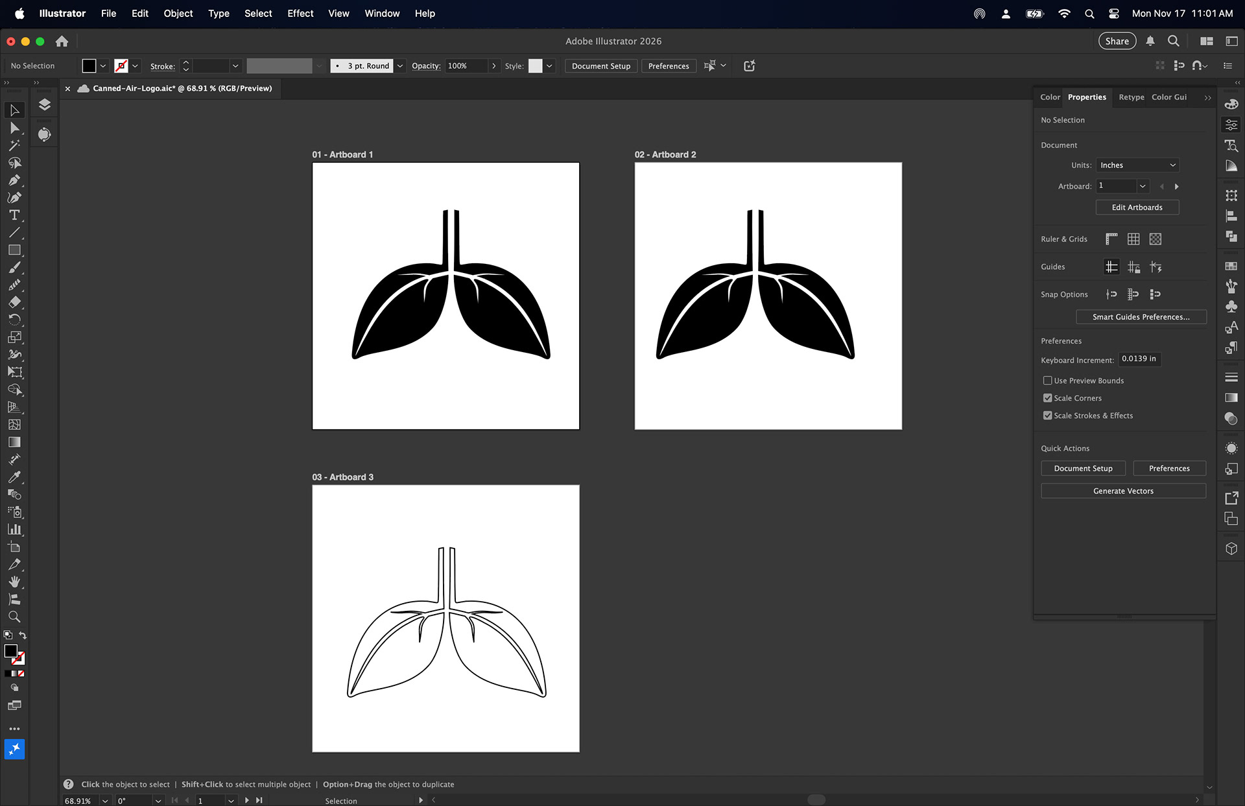Click the Home icon
Screen dimensions: 1245x806
(x=62, y=41)
